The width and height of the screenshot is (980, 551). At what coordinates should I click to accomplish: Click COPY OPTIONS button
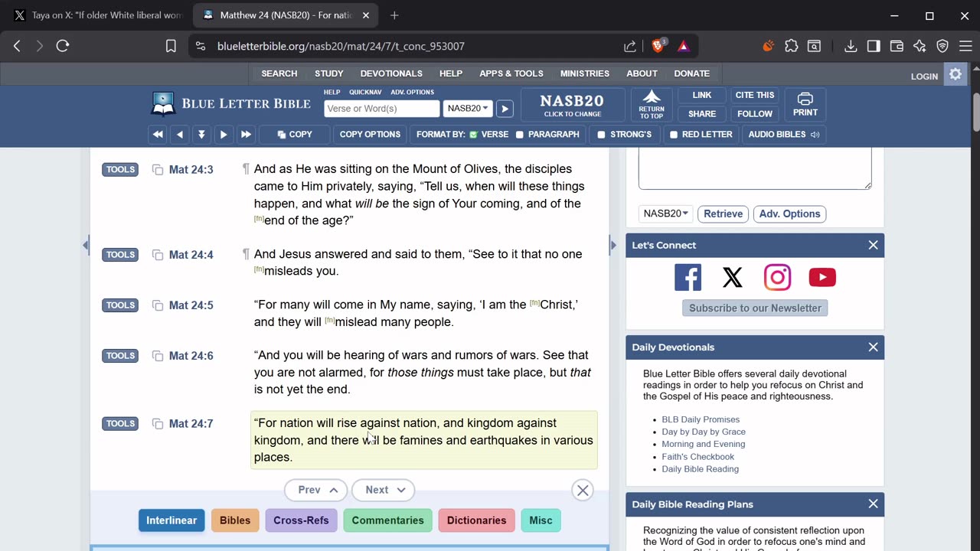pyautogui.click(x=370, y=134)
